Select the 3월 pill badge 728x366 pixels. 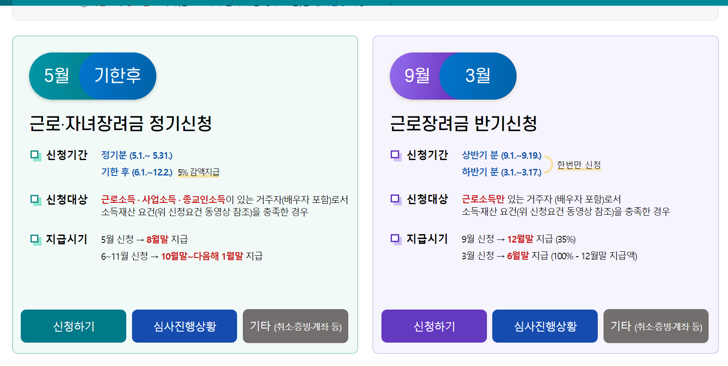pos(478,76)
